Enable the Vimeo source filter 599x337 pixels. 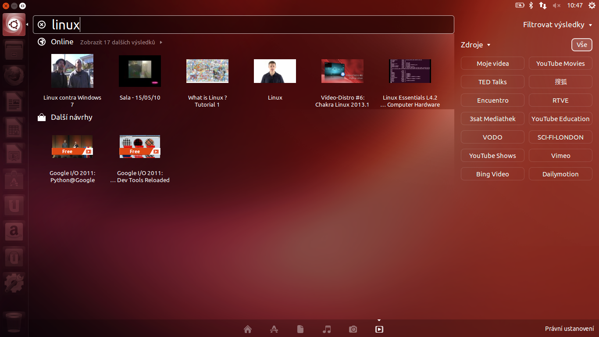coord(560,155)
